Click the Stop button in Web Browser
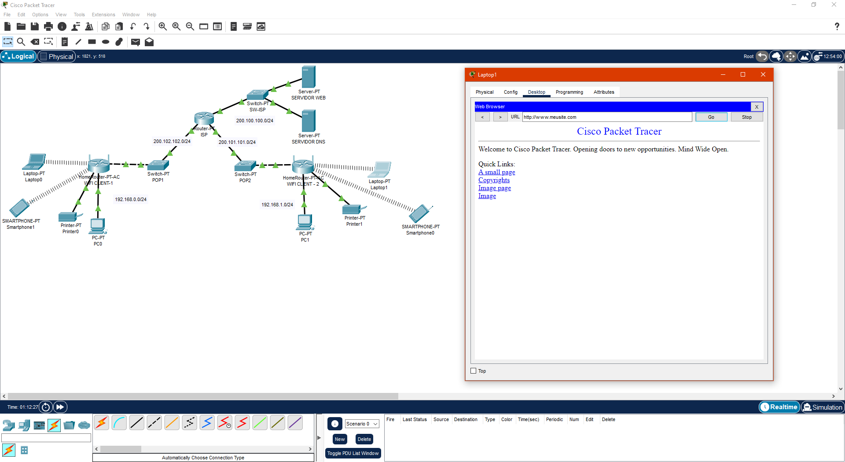 pos(747,117)
